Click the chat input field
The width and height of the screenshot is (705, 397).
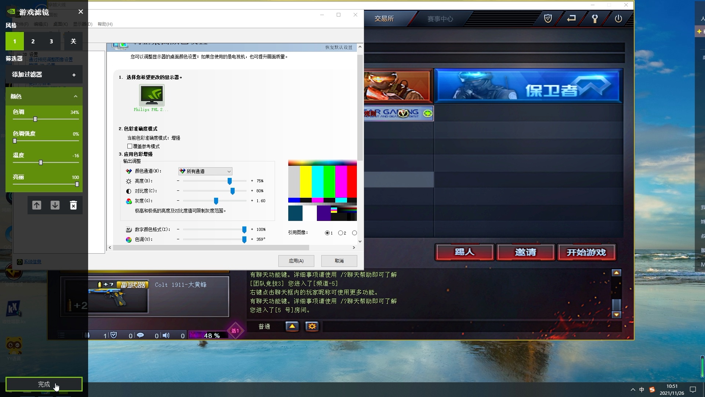click(x=471, y=326)
